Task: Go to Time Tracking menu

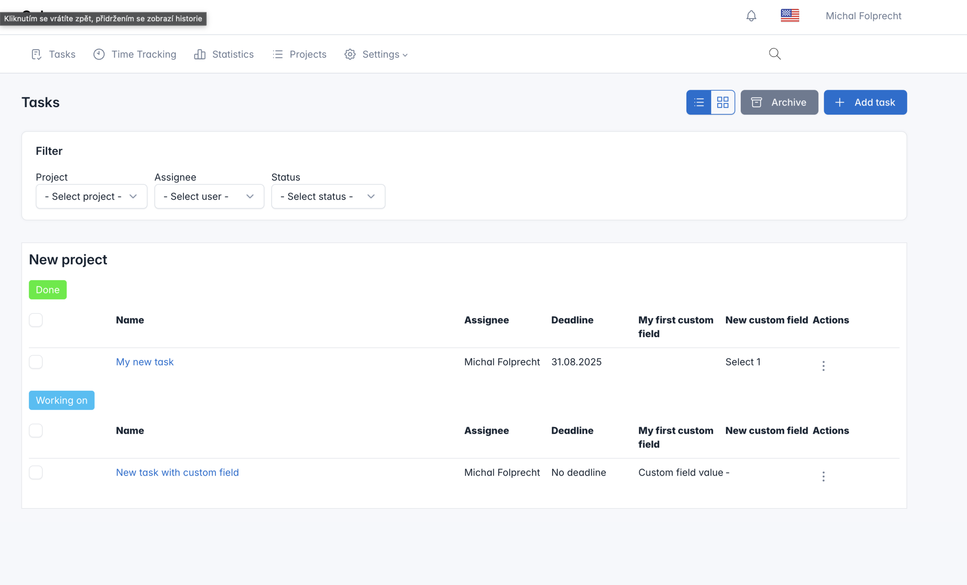Action: point(135,54)
